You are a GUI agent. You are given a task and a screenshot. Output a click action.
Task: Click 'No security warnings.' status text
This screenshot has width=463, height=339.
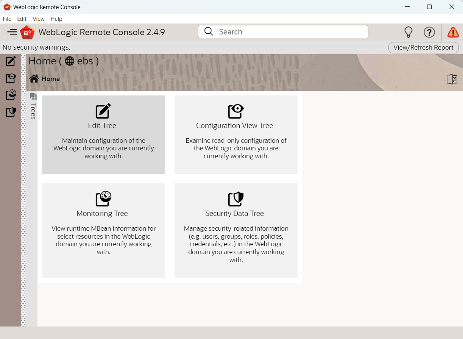point(36,47)
